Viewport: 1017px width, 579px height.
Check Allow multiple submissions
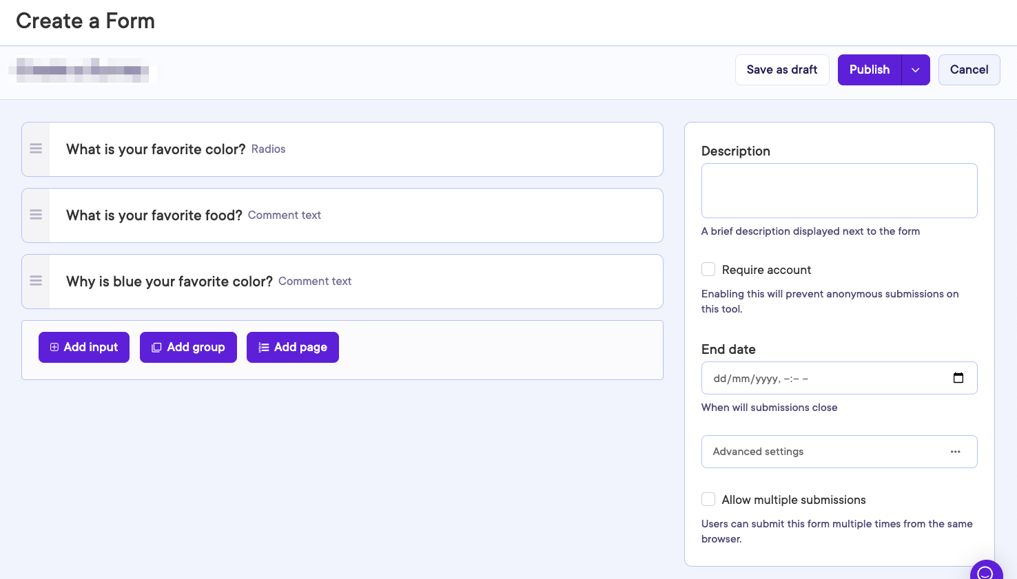[708, 499]
